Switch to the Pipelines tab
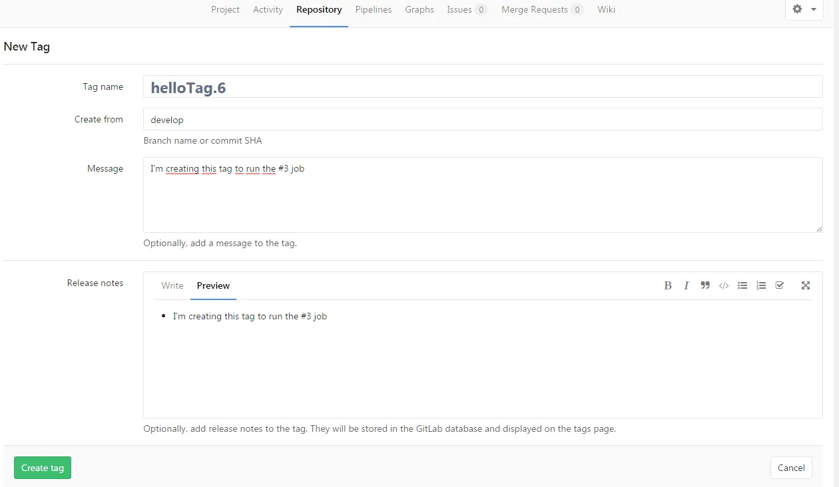 [x=374, y=9]
